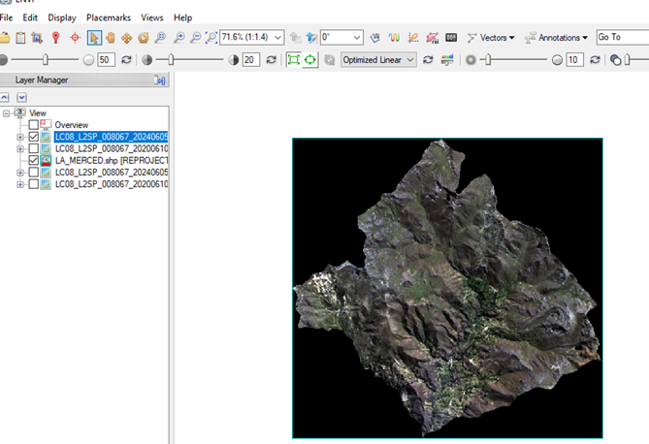Add a placemark with the red pin icon
The width and height of the screenshot is (649, 444).
click(56, 38)
